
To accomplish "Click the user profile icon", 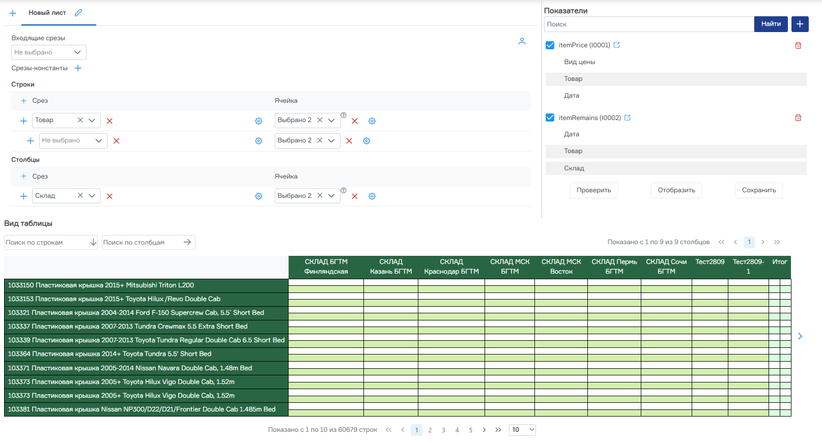I will (x=522, y=41).
